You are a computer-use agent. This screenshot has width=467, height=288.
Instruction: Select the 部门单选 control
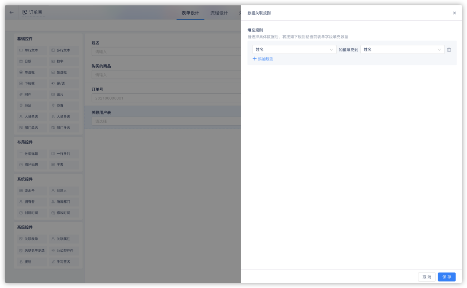coord(32,128)
